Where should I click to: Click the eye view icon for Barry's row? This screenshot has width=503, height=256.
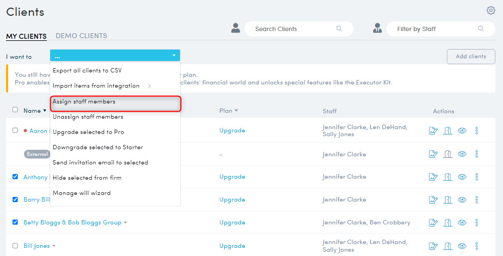(x=462, y=200)
